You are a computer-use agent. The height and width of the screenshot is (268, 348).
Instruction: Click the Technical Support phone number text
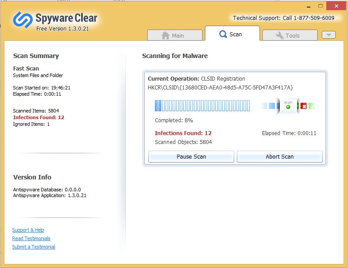pos(283,18)
